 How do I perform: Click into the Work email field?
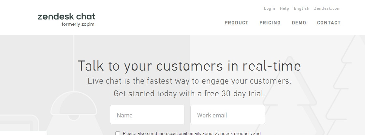point(227,115)
